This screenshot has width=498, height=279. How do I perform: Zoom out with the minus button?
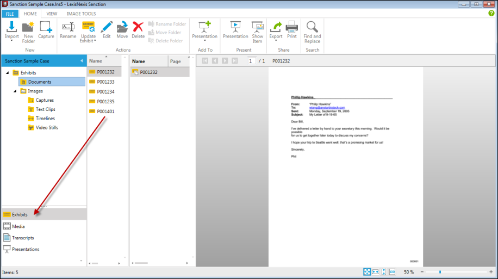coord(422,272)
